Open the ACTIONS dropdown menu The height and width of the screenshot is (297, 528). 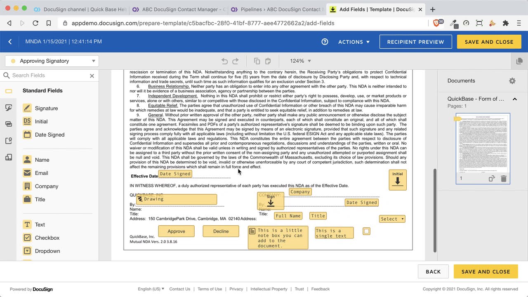[354, 42]
